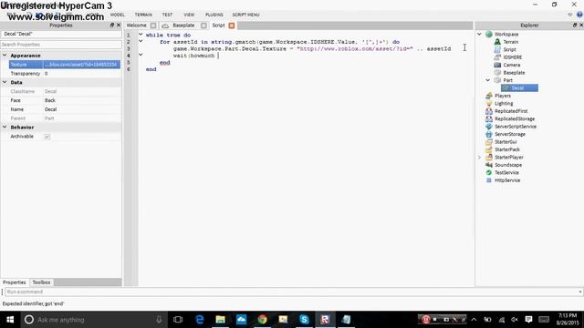Undock the Explorer panel
584x328 pixels.
click(574, 25)
